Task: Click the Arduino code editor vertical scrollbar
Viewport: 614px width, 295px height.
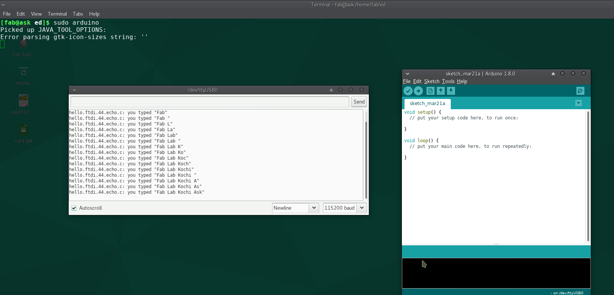Action: click(588, 176)
